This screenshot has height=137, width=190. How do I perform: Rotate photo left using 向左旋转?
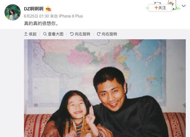pyautogui.click(x=80, y=34)
